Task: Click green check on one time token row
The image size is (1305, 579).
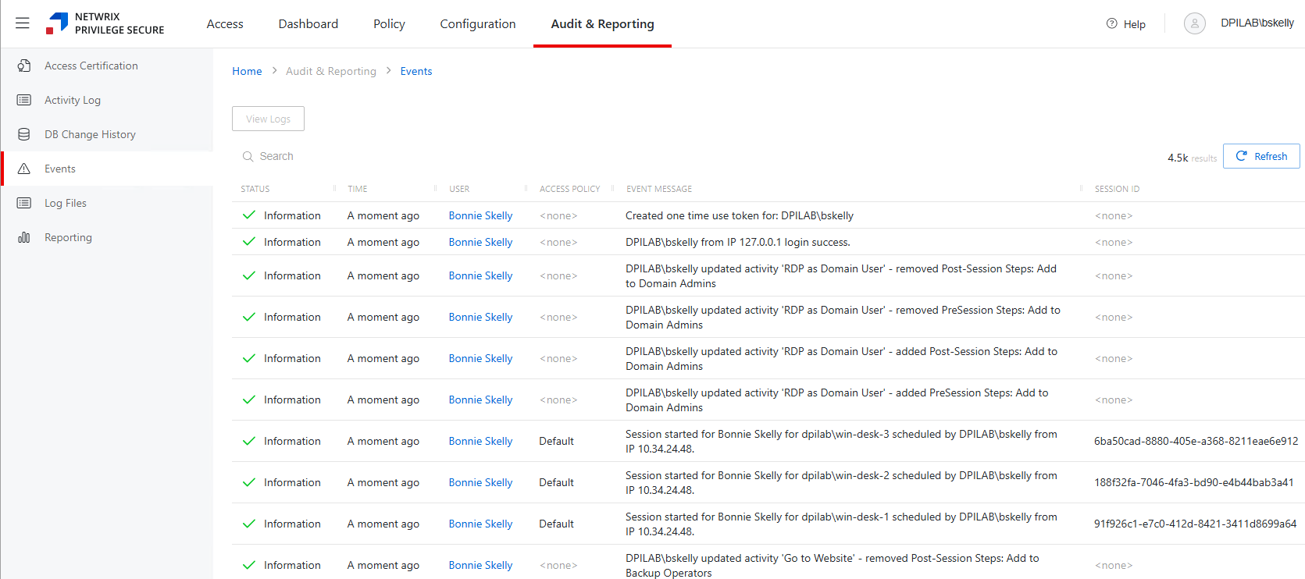Action: 249,215
